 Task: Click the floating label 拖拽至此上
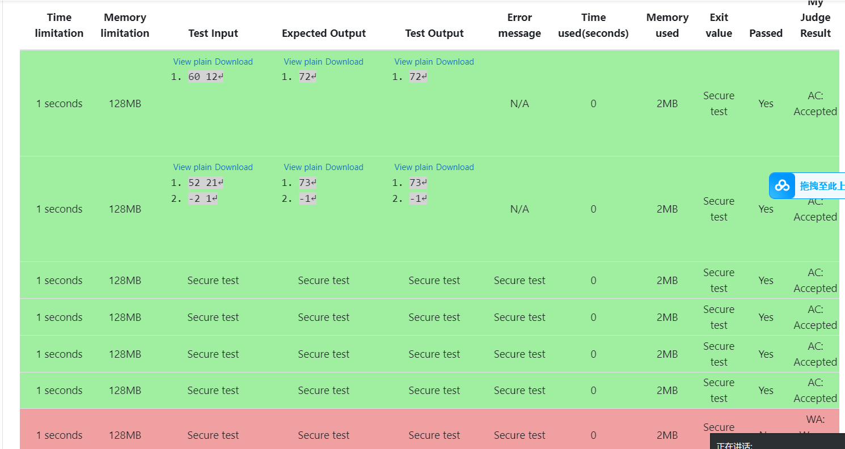coord(821,186)
